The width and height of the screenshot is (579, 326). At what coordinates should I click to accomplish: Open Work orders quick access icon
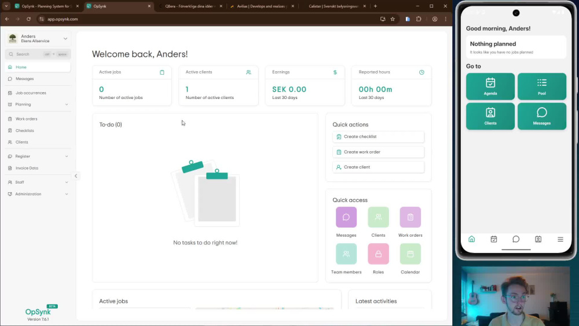click(x=411, y=217)
